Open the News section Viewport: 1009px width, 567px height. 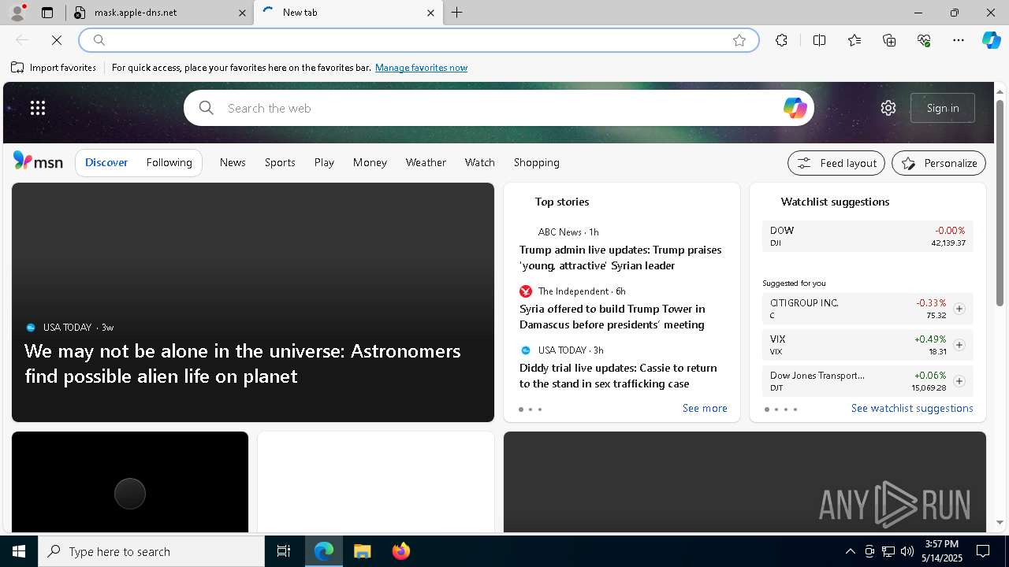[x=233, y=162]
